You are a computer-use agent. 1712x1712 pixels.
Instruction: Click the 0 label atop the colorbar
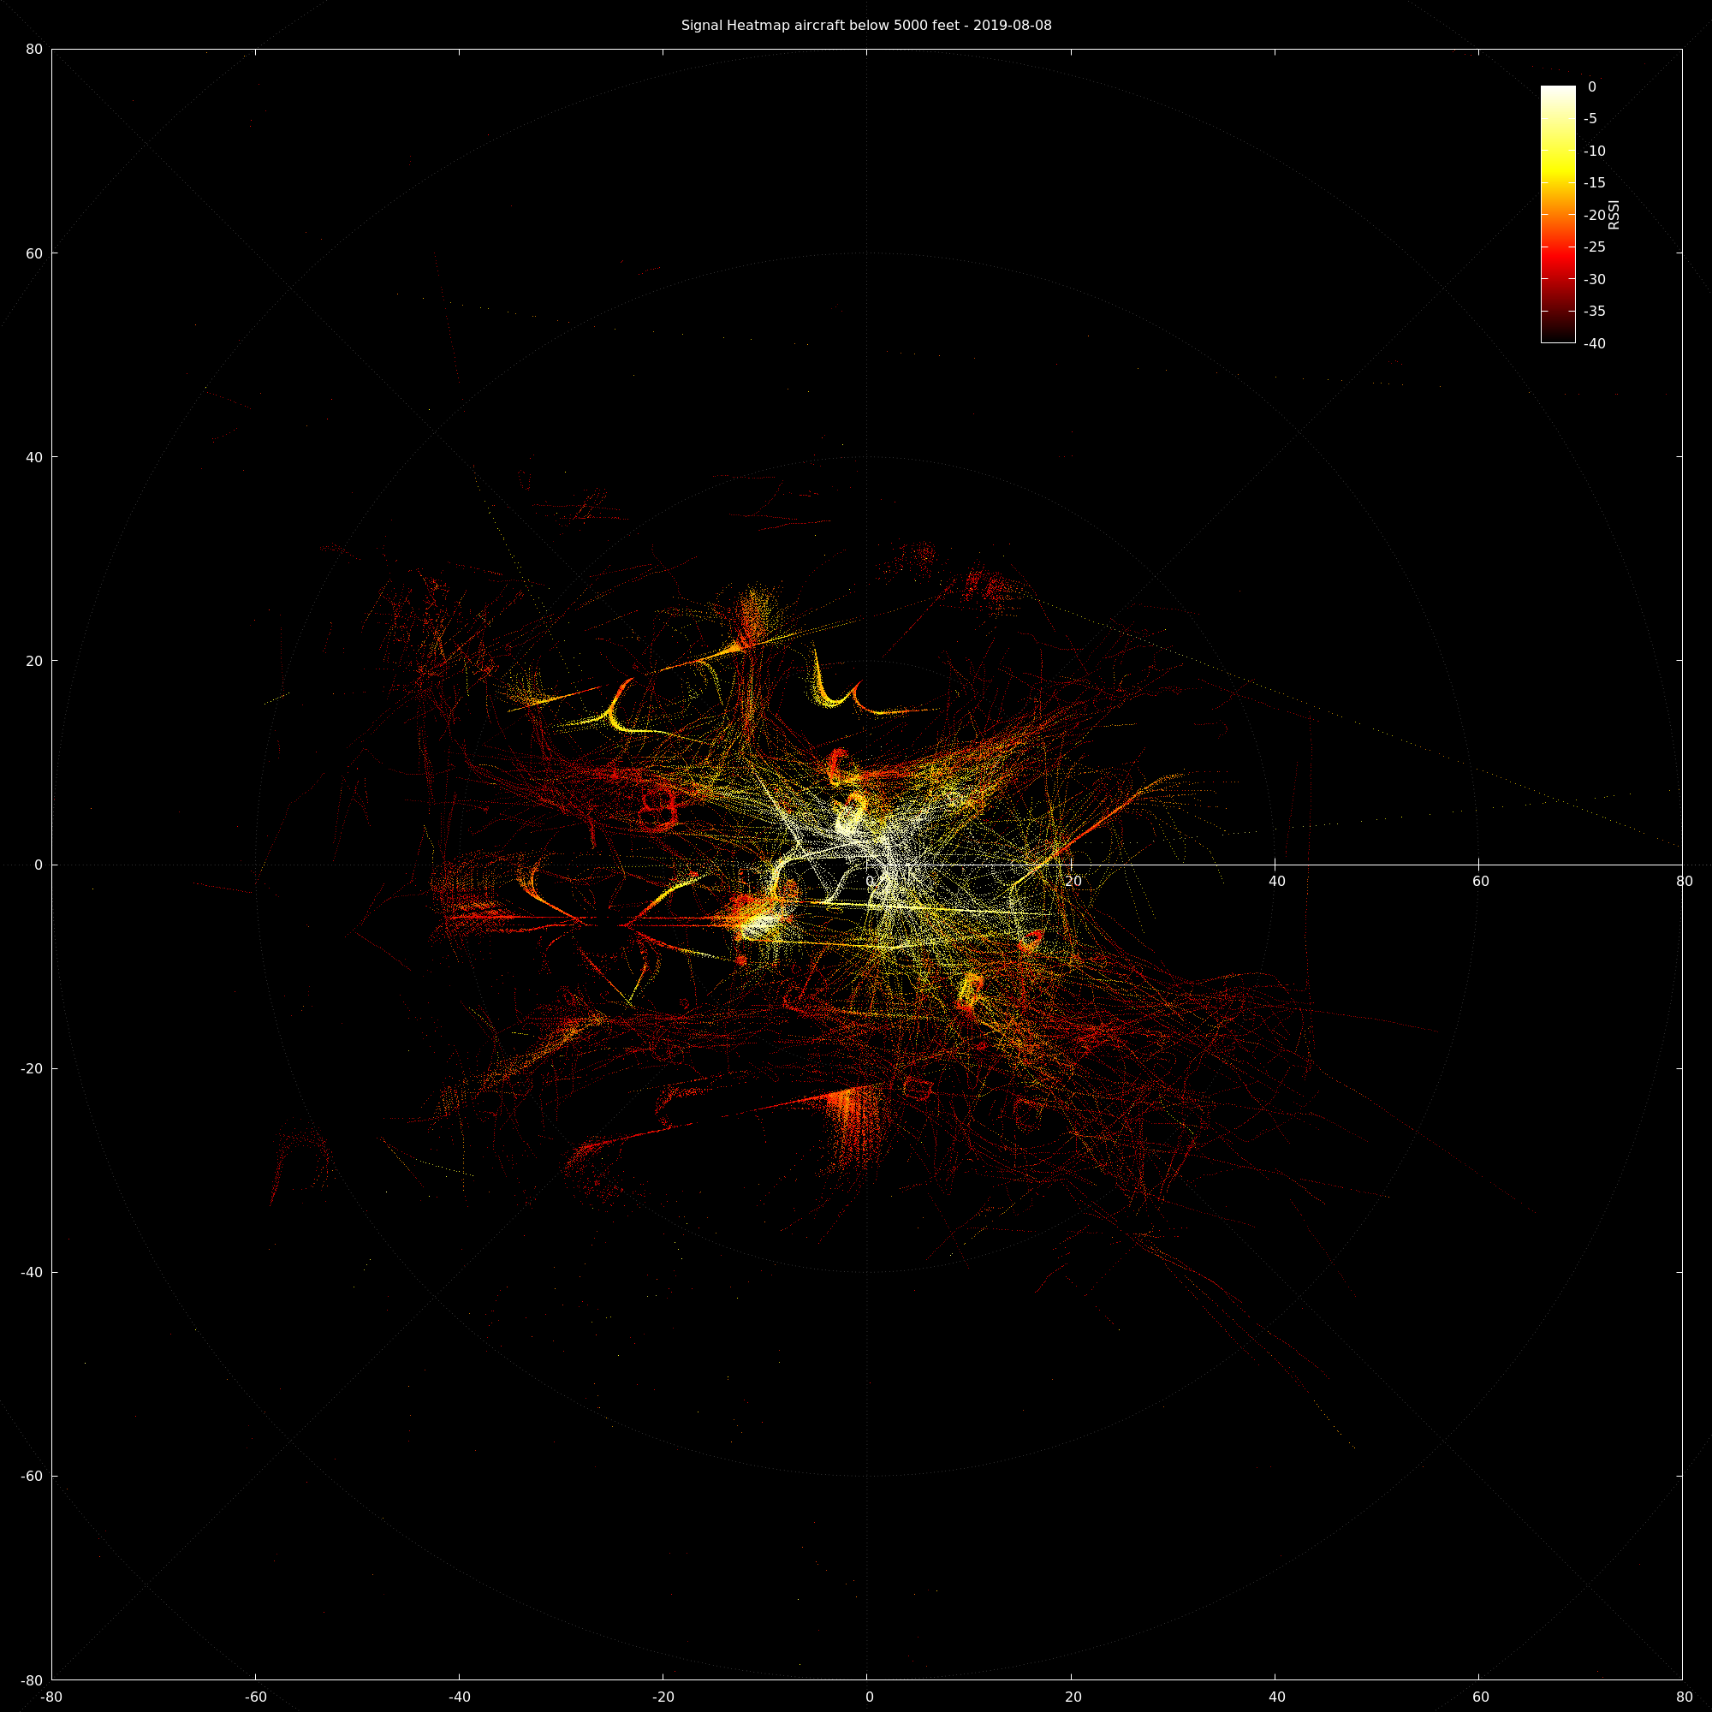click(x=1591, y=86)
